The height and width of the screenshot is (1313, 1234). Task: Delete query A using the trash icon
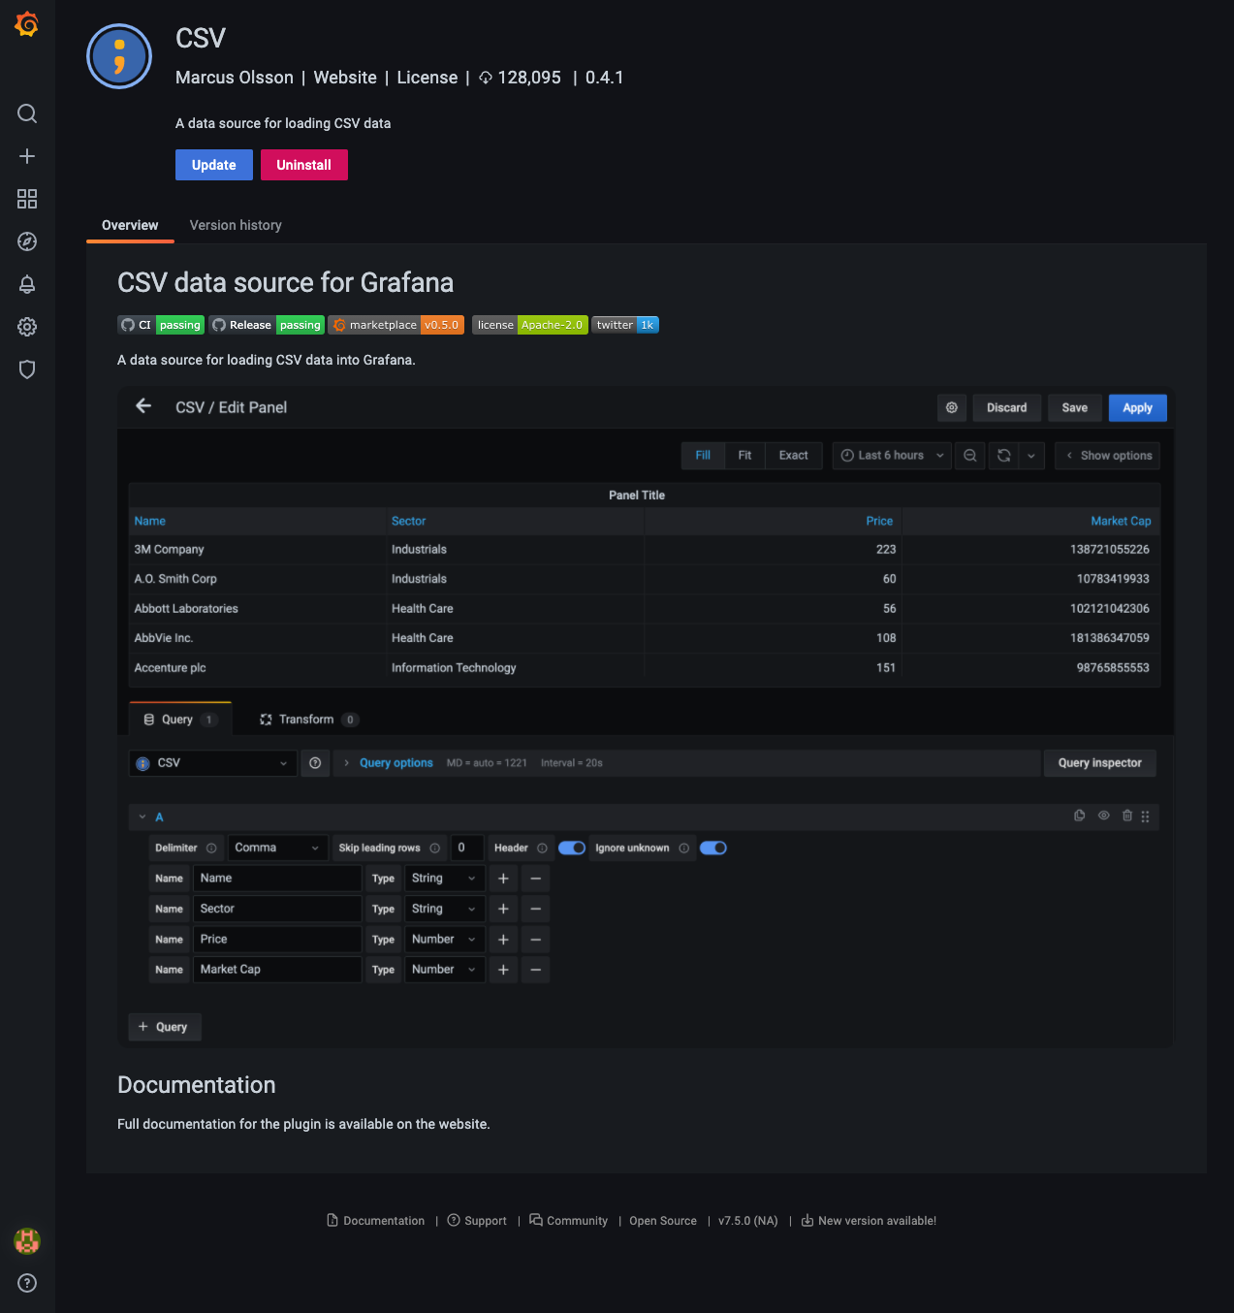click(x=1126, y=816)
